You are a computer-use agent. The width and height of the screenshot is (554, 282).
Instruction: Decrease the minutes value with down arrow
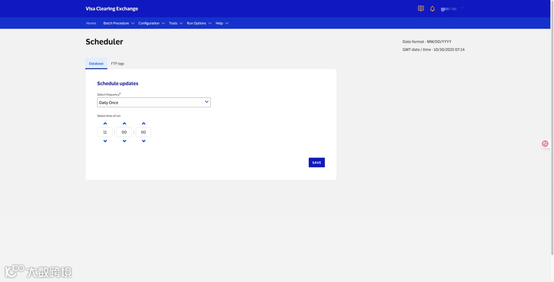click(124, 141)
